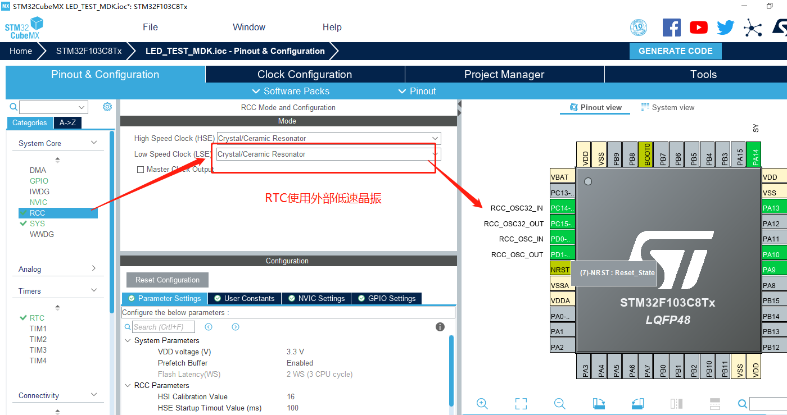
Task: Open the ST Facebook page icon
Action: (x=671, y=27)
